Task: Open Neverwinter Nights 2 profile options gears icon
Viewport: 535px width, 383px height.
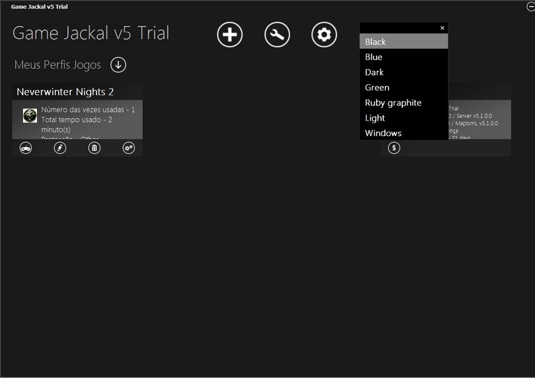Action: click(x=128, y=148)
